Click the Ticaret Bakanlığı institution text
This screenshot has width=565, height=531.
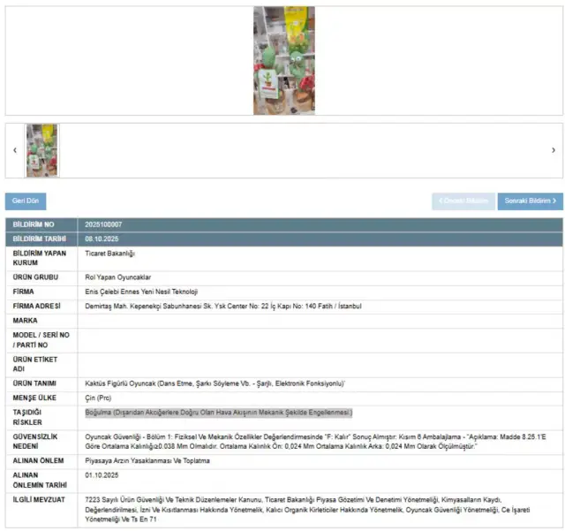click(x=109, y=254)
